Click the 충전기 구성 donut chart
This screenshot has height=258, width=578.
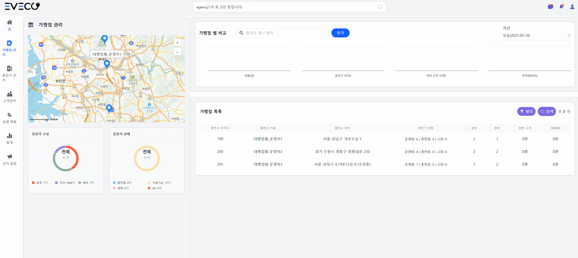[66, 158]
